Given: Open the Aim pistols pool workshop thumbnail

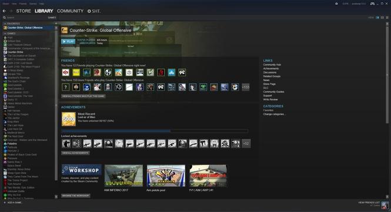Looking at the screenshot, I should point(166,176).
